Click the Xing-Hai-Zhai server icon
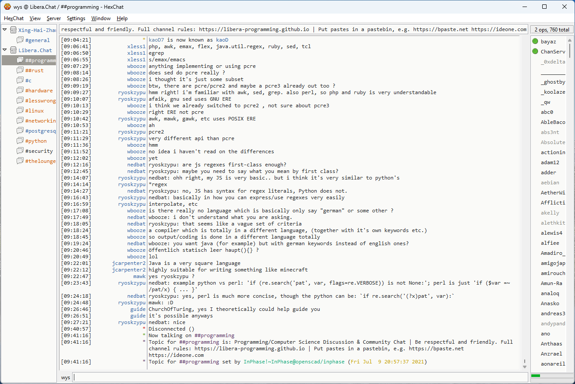Viewport: 575px width, 384px height. tap(14, 30)
